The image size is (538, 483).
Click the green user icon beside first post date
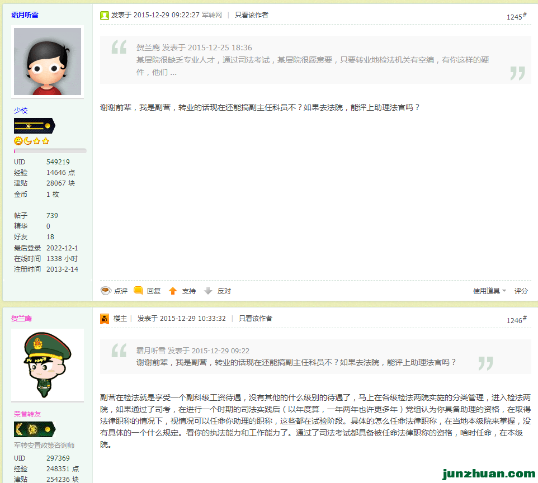pos(105,15)
